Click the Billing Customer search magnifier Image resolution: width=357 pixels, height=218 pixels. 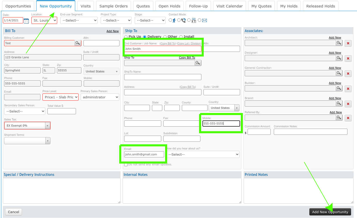pos(78,43)
